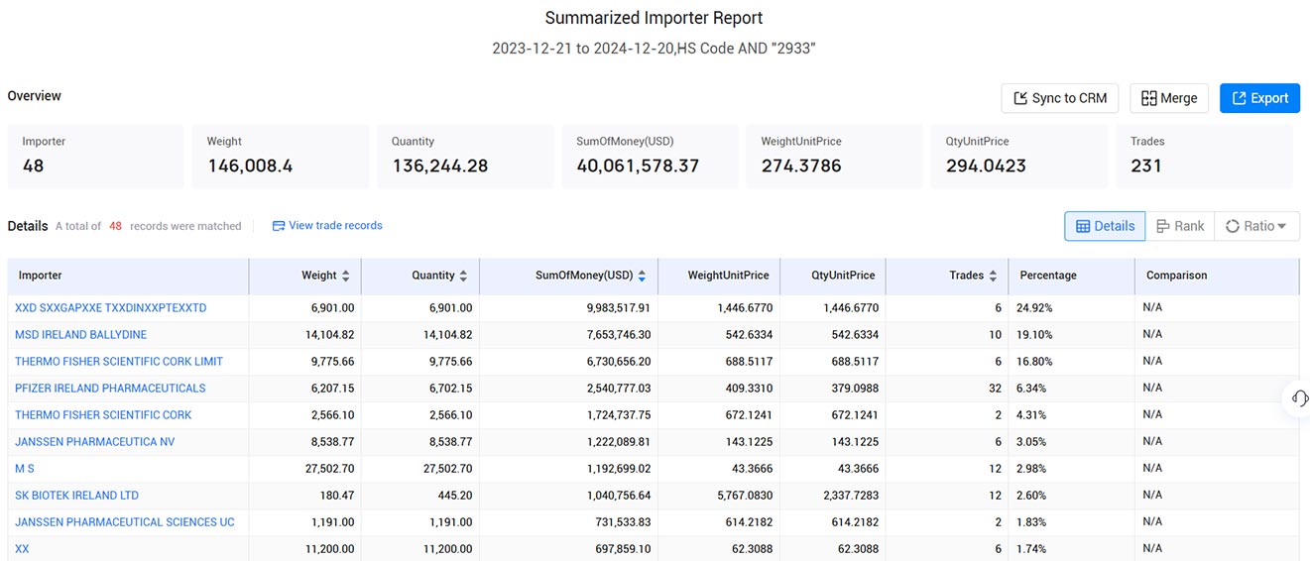Sort by Quantity column arrows
1310x561 pixels.
pos(463,276)
